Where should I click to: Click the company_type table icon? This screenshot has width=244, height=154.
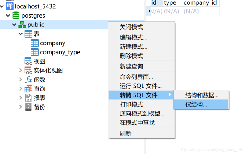35,52
